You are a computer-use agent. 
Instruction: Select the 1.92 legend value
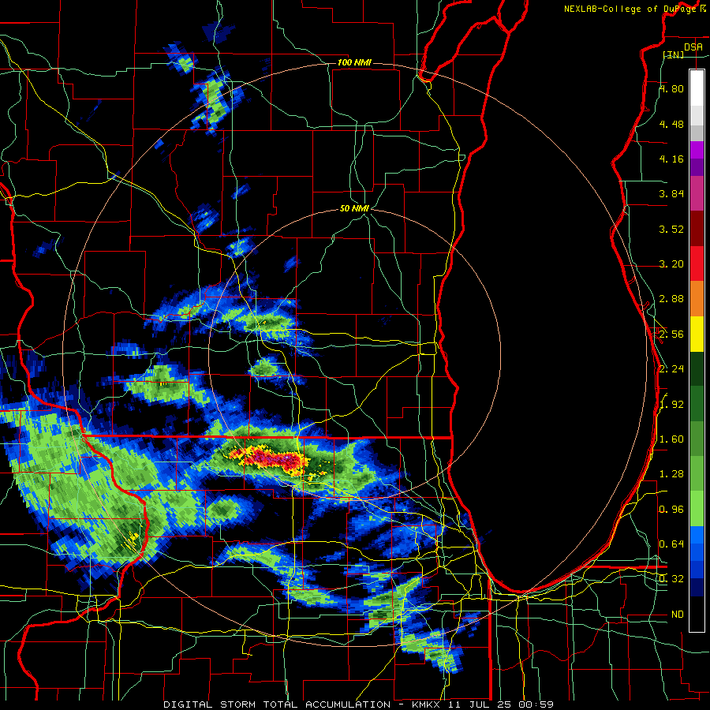pyautogui.click(x=671, y=405)
